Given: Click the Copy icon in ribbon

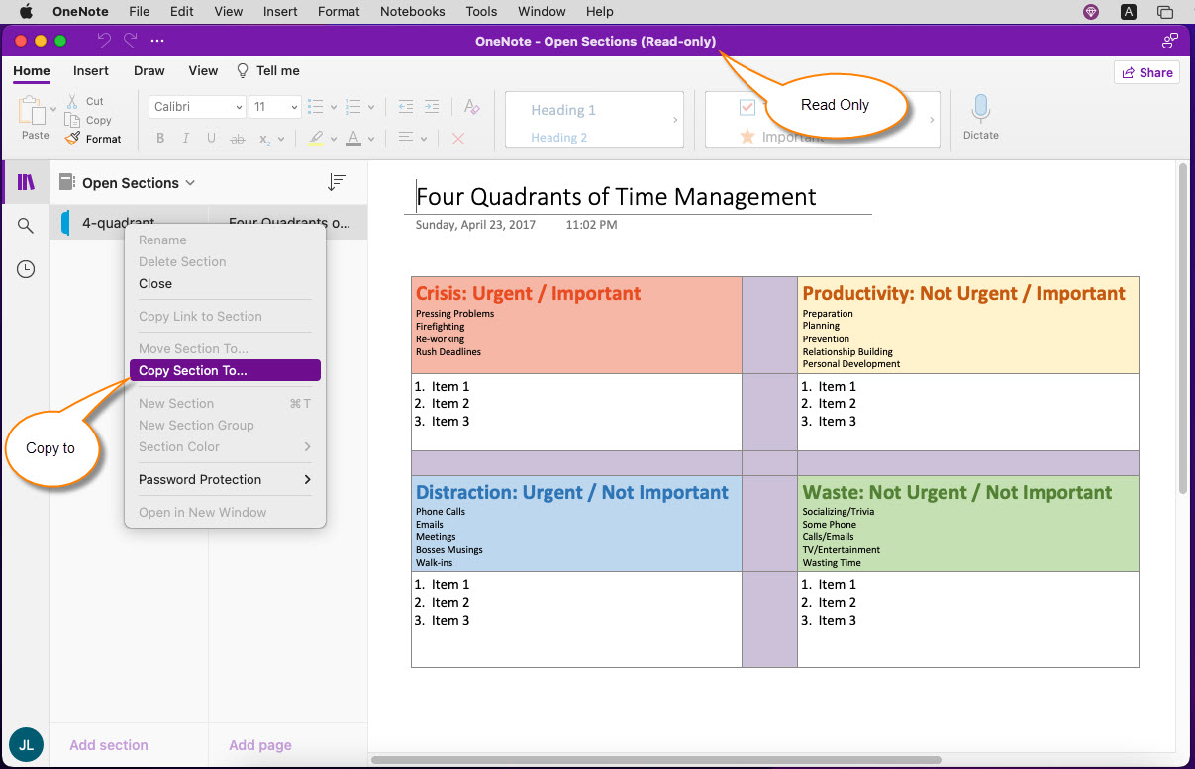Looking at the screenshot, I should pyautogui.click(x=73, y=120).
